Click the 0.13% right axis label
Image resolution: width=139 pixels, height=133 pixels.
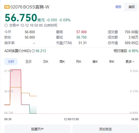pyautogui.click(x=134, y=91)
